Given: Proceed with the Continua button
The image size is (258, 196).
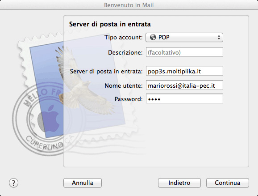Looking at the screenshot, I should tap(228, 183).
